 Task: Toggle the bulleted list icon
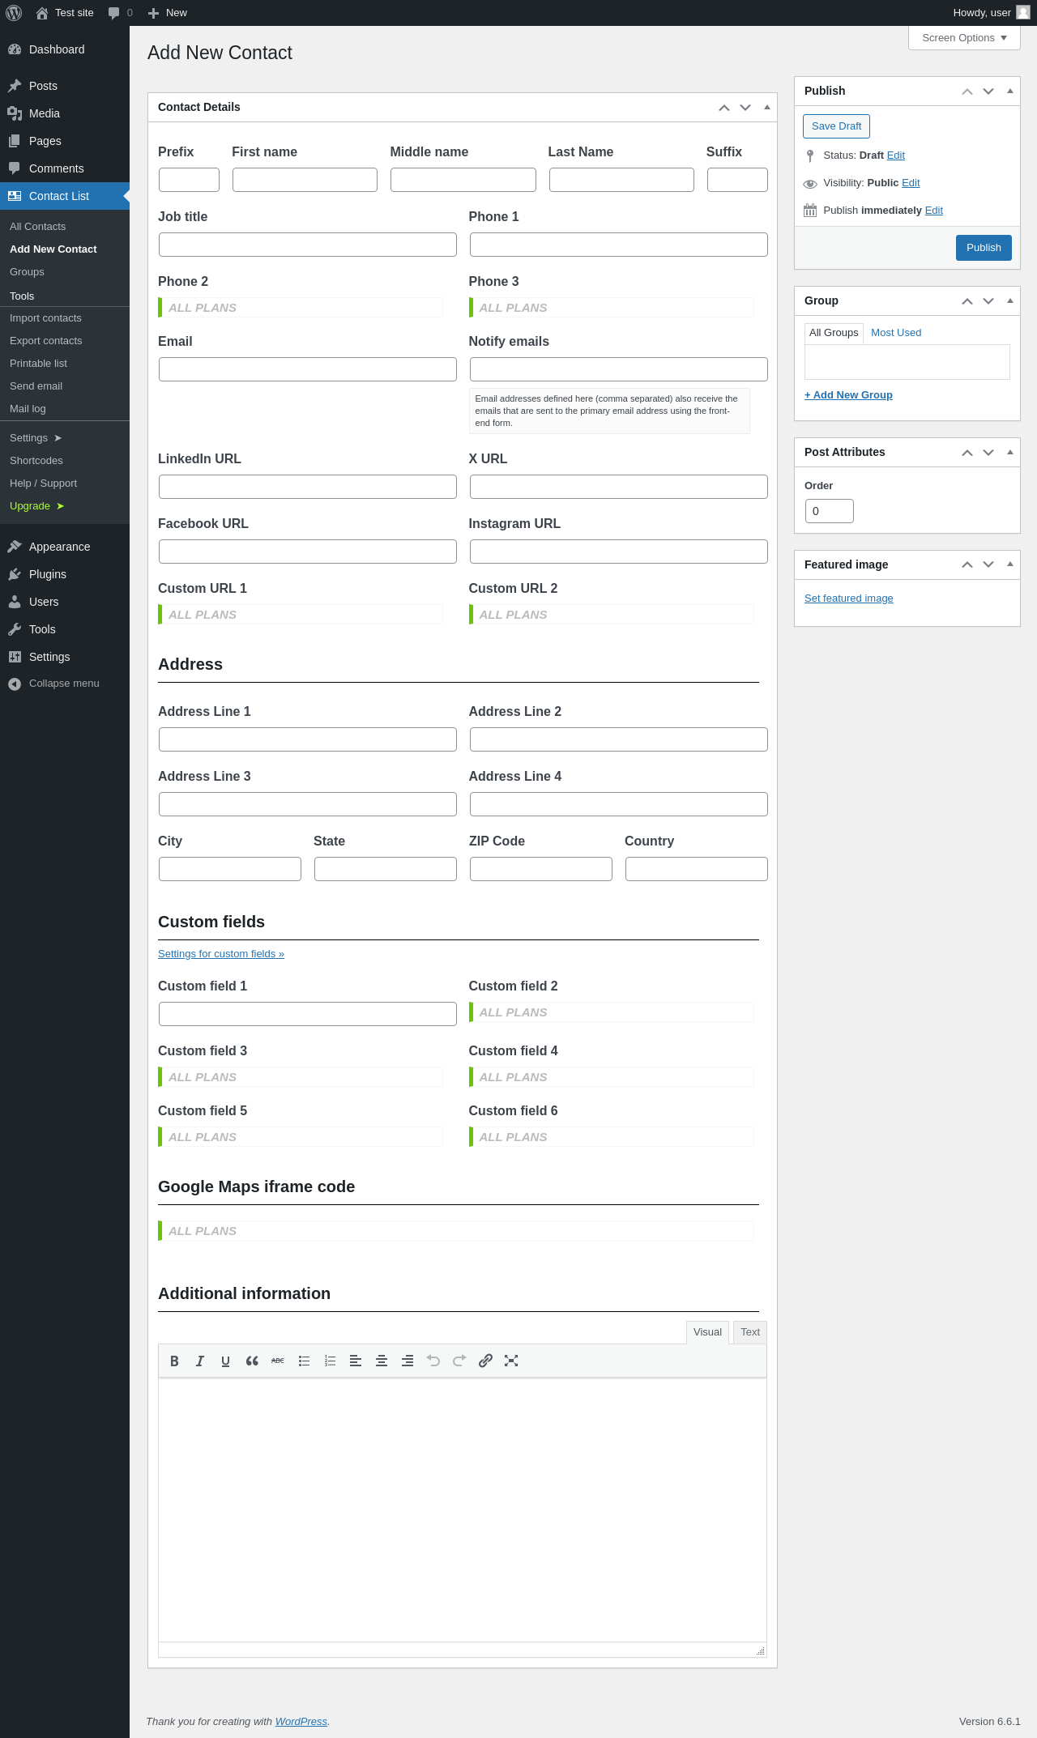[x=304, y=1361]
